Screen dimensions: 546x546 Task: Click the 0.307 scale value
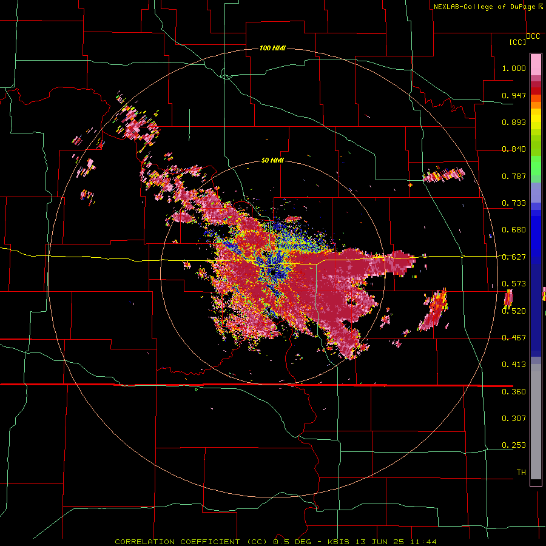[x=514, y=418]
